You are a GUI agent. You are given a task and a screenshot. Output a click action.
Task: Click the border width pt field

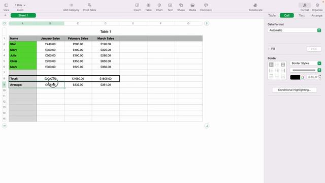click(312, 77)
